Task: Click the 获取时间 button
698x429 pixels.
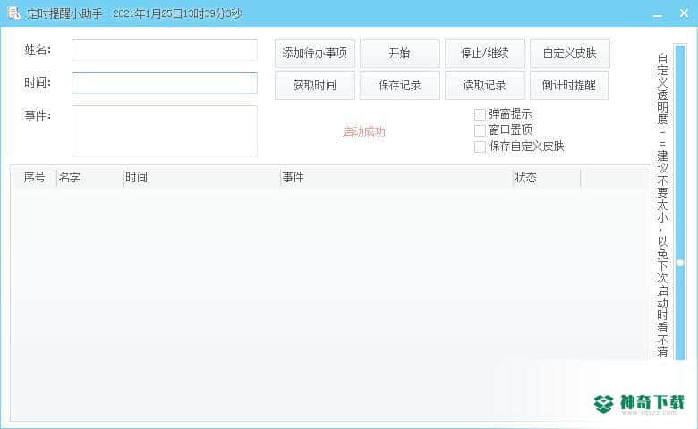Action: coord(315,86)
